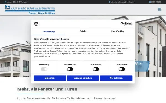Enable the Präferenzen cookie switch
The height and width of the screenshot is (103, 166).
click(70, 69)
